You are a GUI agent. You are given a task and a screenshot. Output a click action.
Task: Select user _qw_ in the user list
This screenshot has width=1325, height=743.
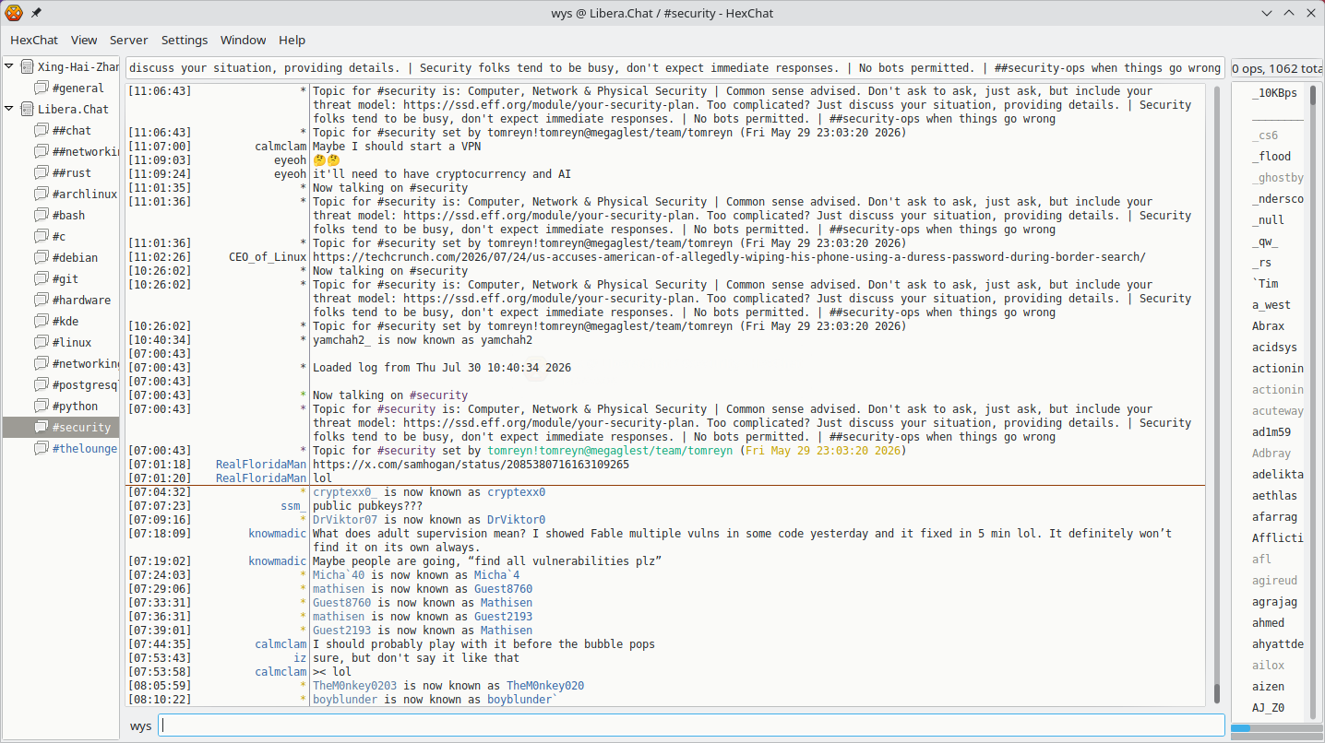tap(1265, 242)
